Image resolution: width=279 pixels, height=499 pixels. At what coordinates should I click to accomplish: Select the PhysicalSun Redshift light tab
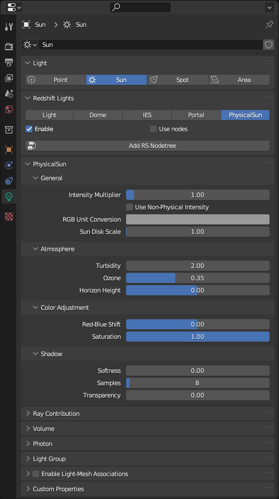click(x=246, y=115)
